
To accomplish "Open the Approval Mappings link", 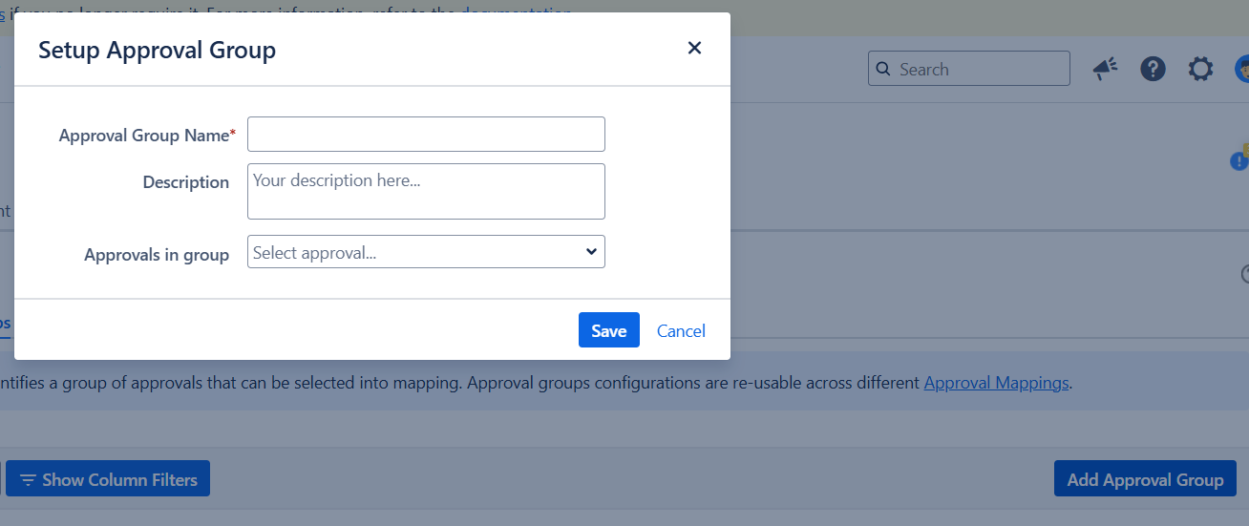I will (996, 383).
